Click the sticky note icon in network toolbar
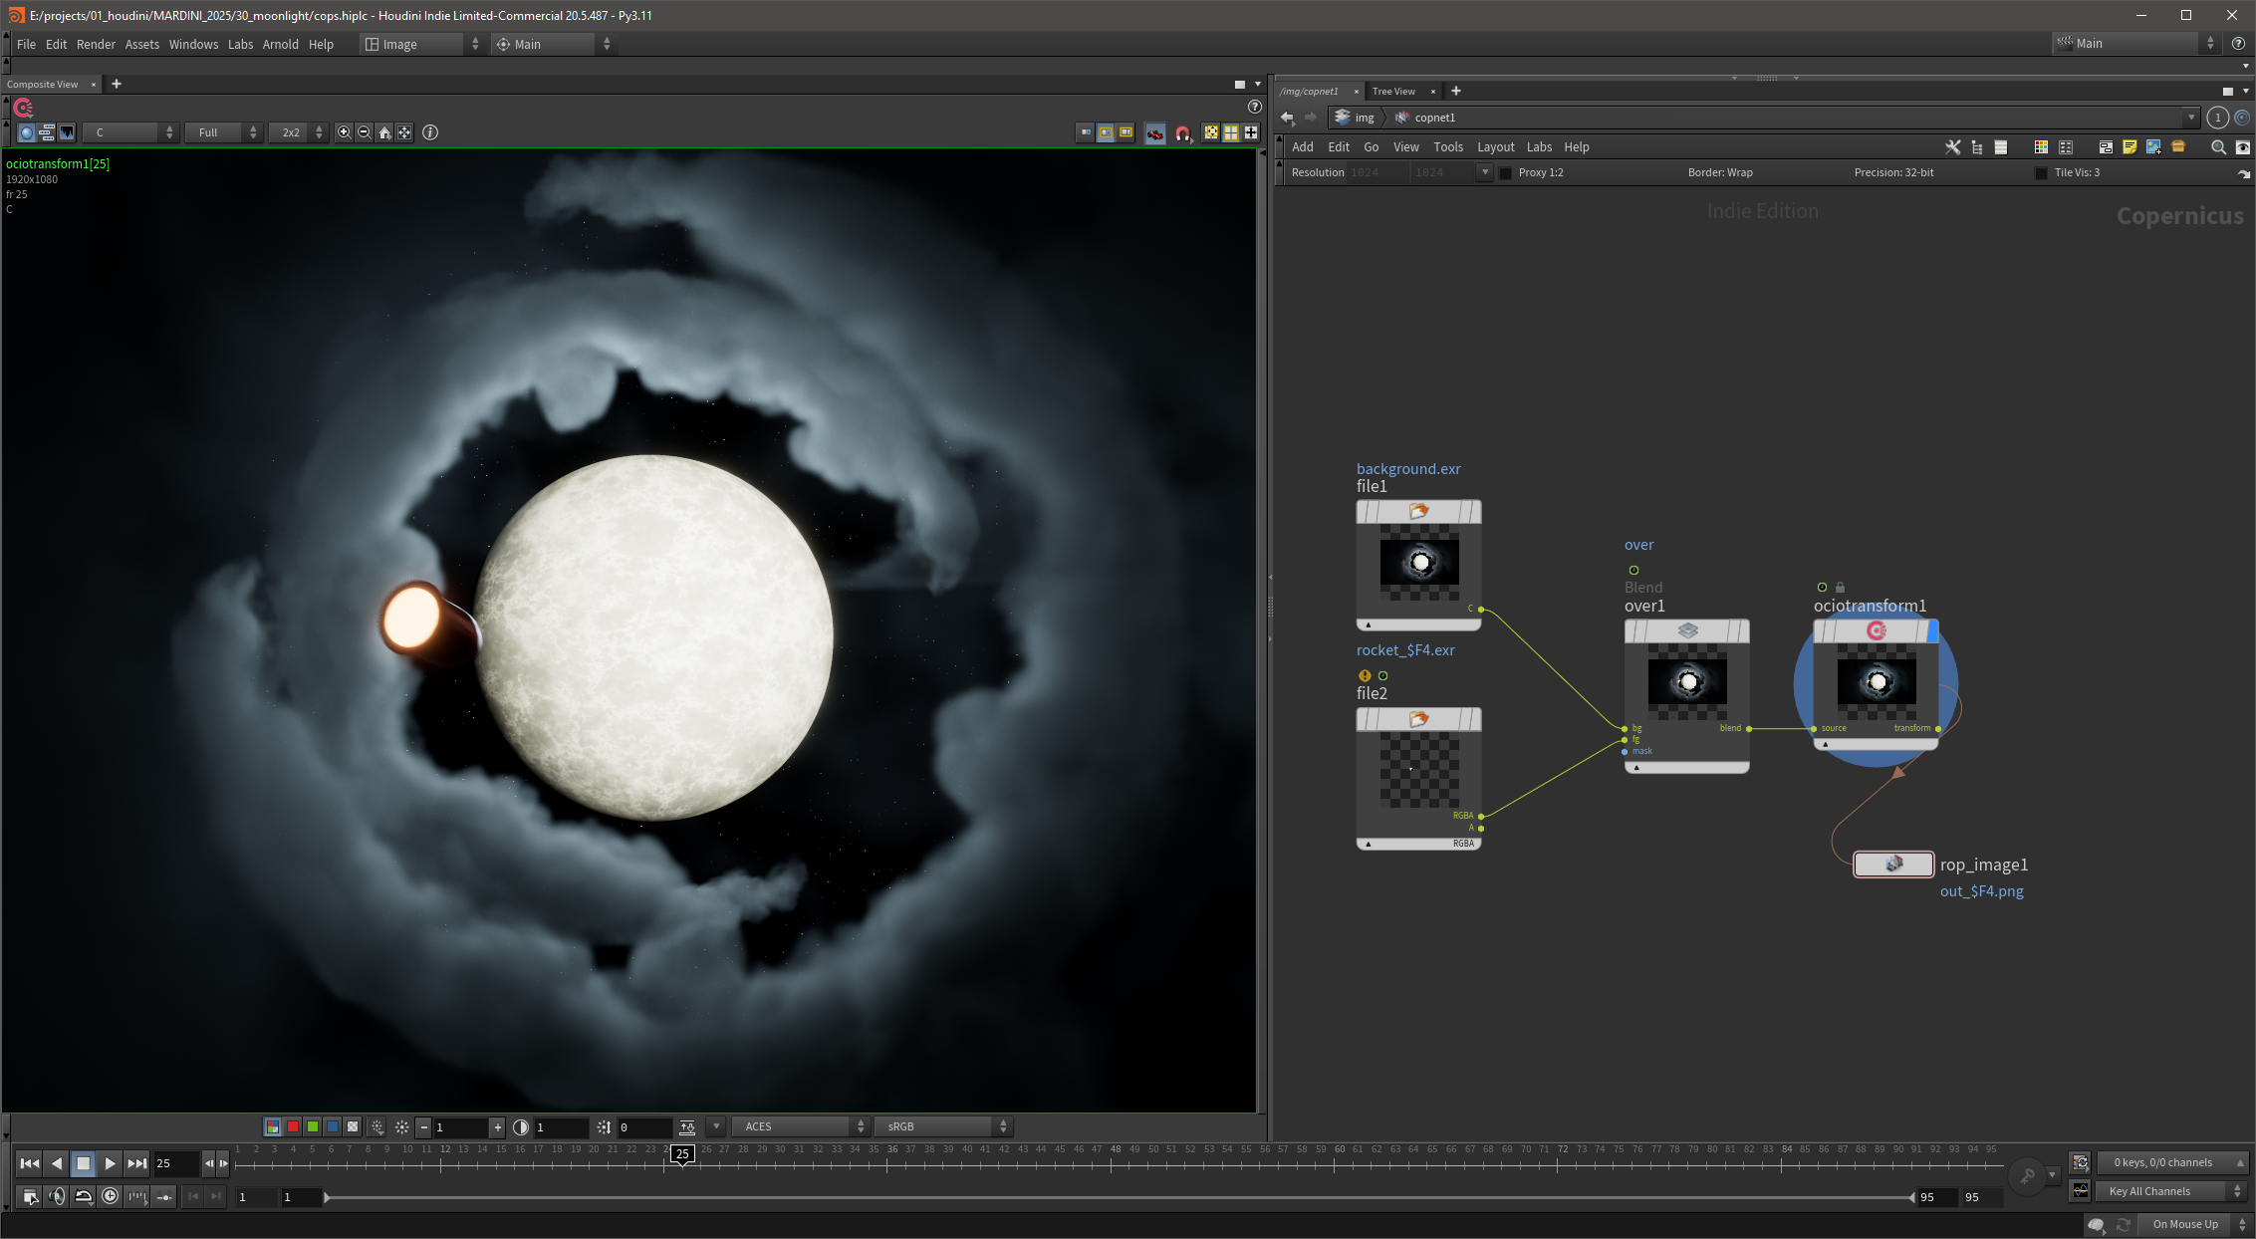This screenshot has width=2256, height=1239. 2130,147
